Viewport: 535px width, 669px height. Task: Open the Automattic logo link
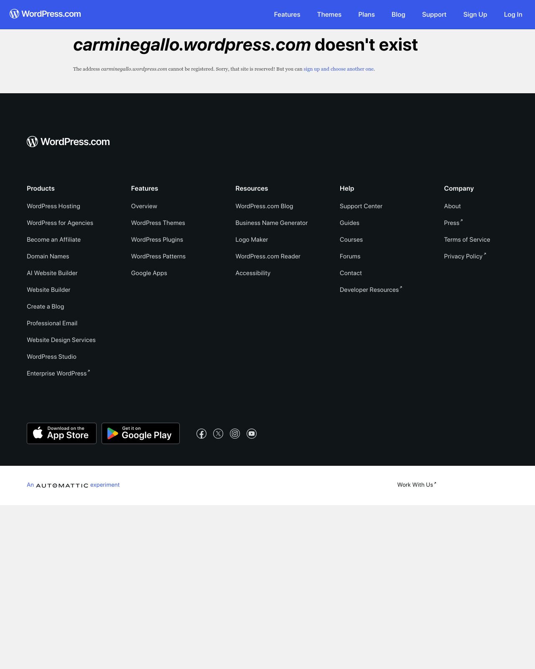click(62, 485)
